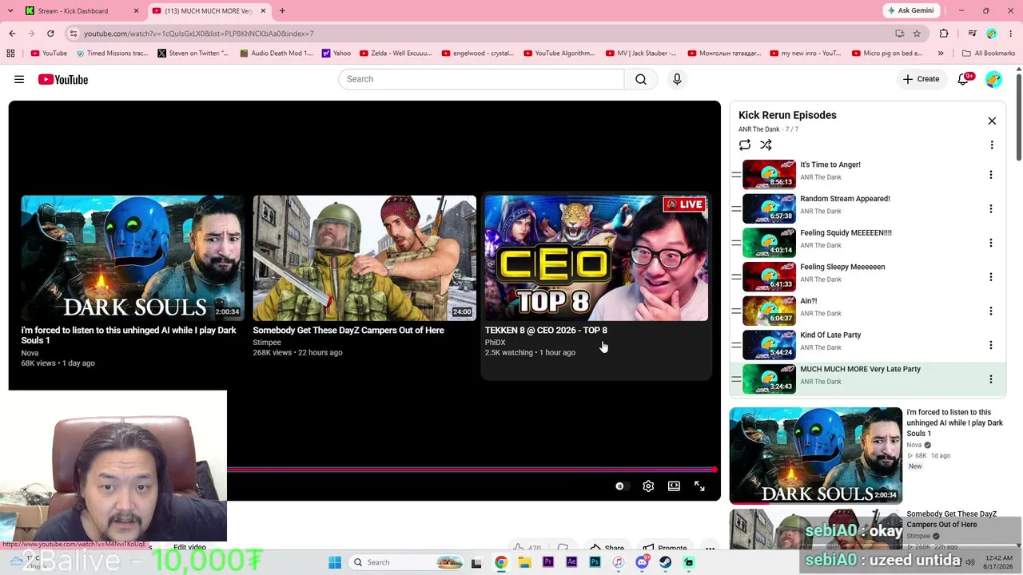Open options for "Kind Of Late Party"
This screenshot has width=1023, height=575.
pyautogui.click(x=991, y=345)
